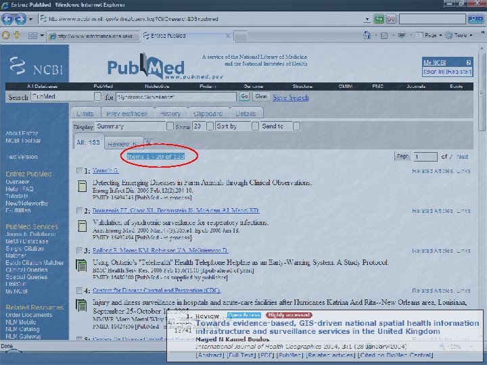Open the Show items count dropdown
Screen dimensions: 487x365
click(x=210, y=126)
